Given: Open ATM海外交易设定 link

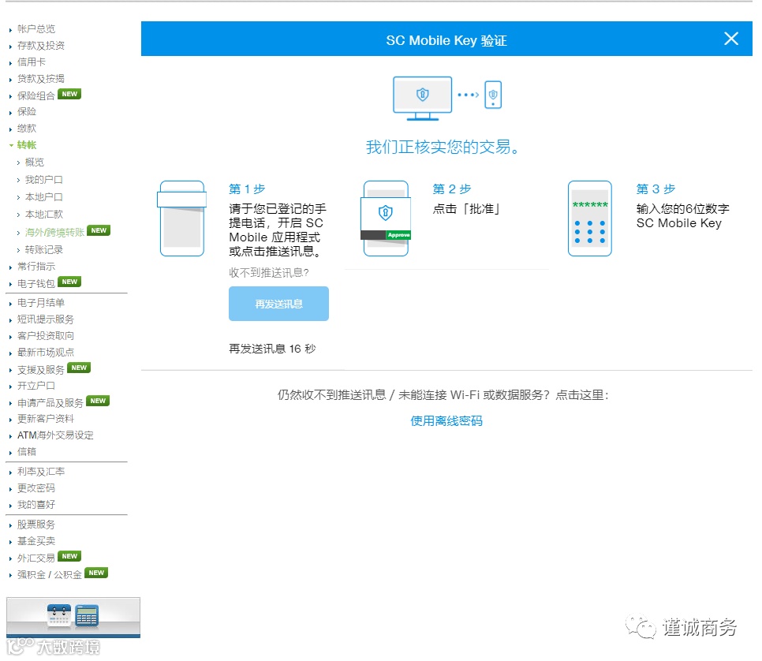Looking at the screenshot, I should (x=55, y=435).
